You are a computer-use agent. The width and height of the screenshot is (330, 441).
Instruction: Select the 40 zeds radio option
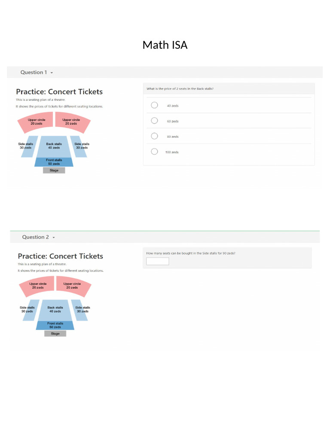[154, 105]
